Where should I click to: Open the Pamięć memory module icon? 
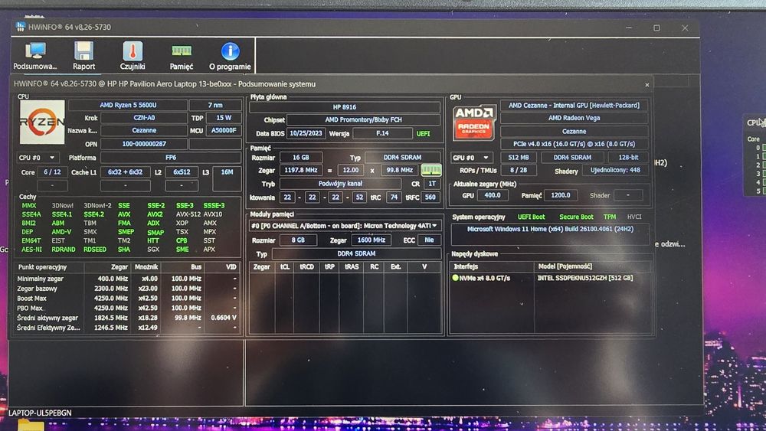pos(182,56)
